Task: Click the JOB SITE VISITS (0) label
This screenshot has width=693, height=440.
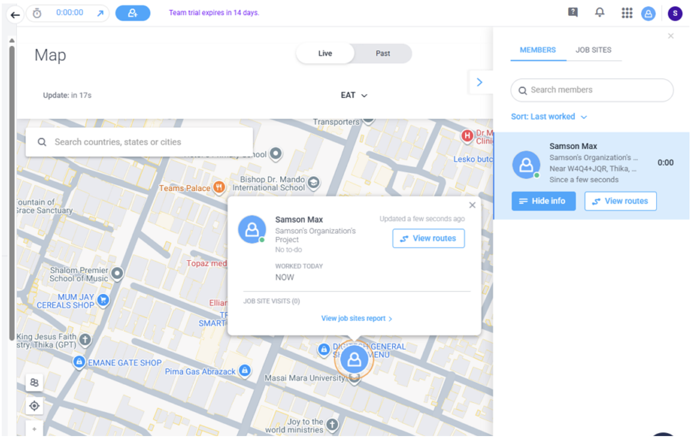Action: [x=271, y=301]
